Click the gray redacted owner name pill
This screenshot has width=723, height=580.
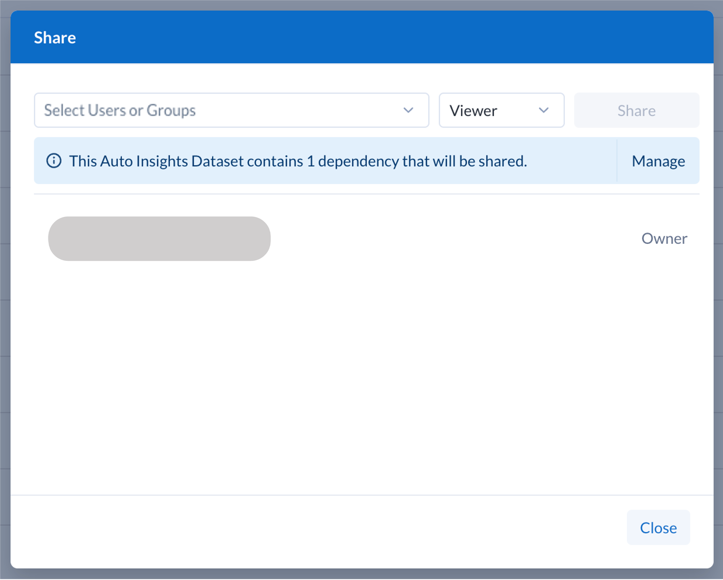pyautogui.click(x=159, y=239)
